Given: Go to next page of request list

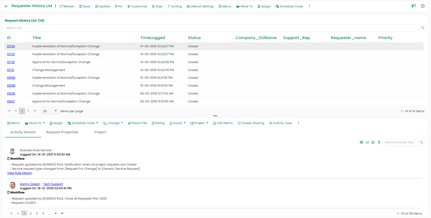Looking at the screenshot, I should tap(29, 111).
